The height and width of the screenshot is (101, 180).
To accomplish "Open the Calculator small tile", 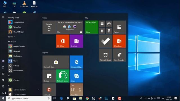I will coord(102,31).
